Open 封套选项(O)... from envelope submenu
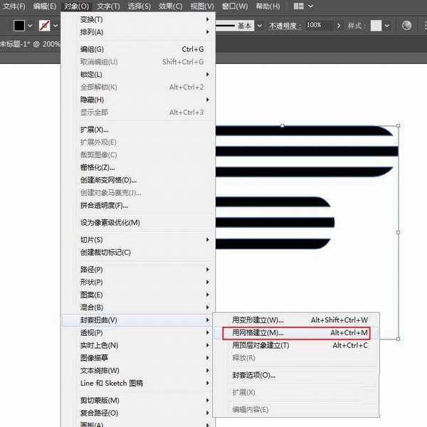 (x=254, y=375)
